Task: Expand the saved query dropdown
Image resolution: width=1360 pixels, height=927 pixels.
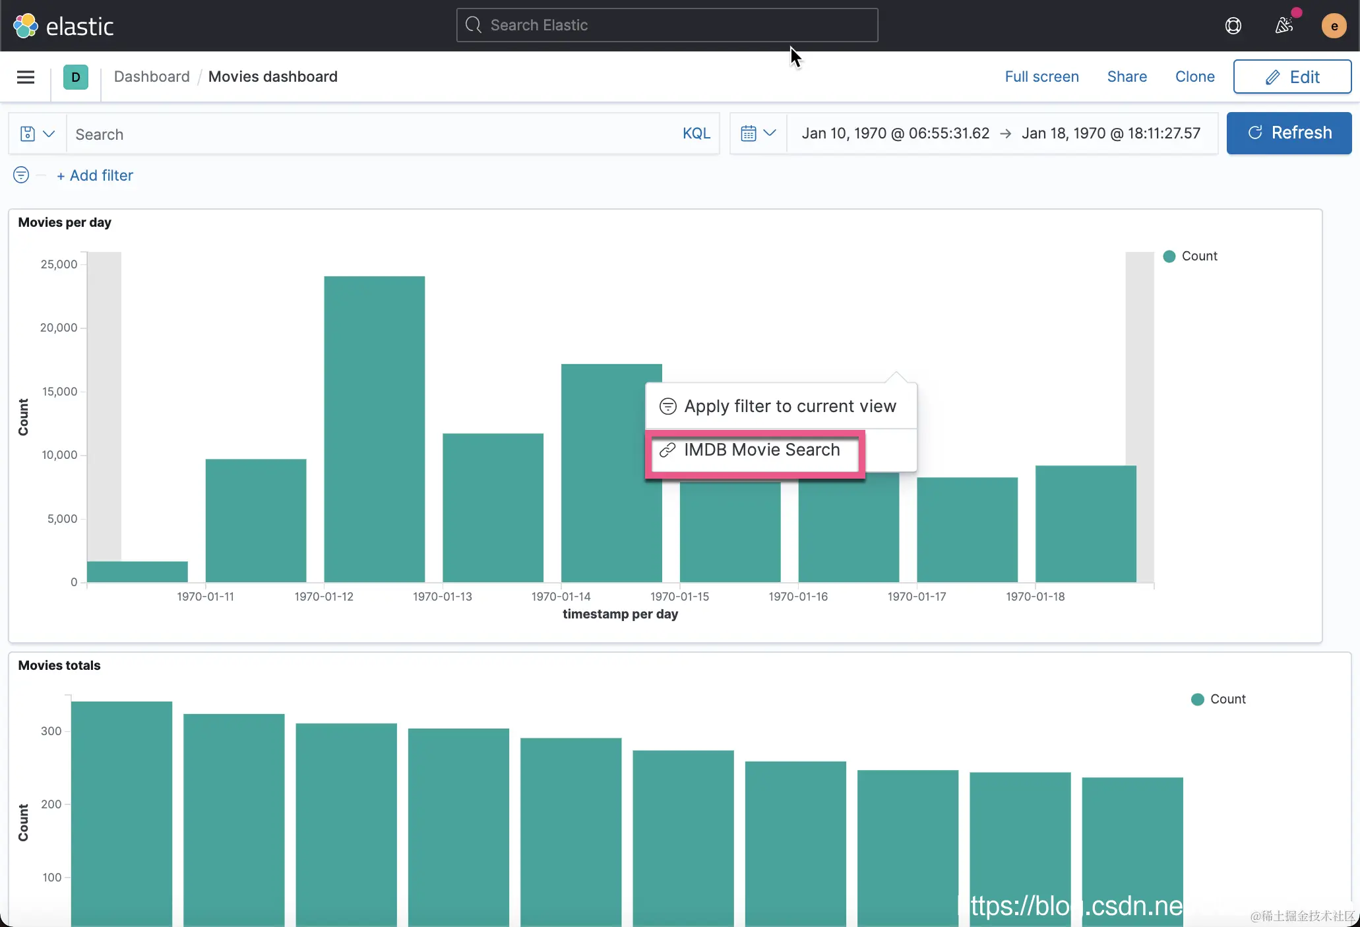Action: point(38,134)
